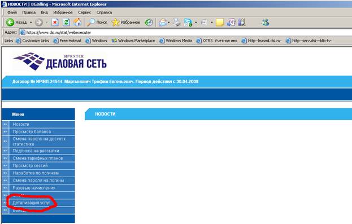Open the Назад history dropdown arrow
Viewport: 352px width, 224px height.
pos(31,23)
